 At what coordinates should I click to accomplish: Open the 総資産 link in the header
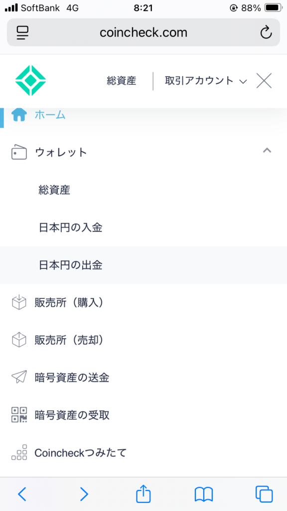coord(122,81)
